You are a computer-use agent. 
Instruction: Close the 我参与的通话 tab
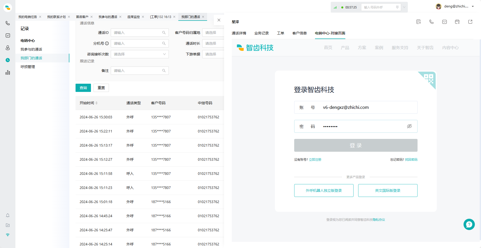coord(120,17)
